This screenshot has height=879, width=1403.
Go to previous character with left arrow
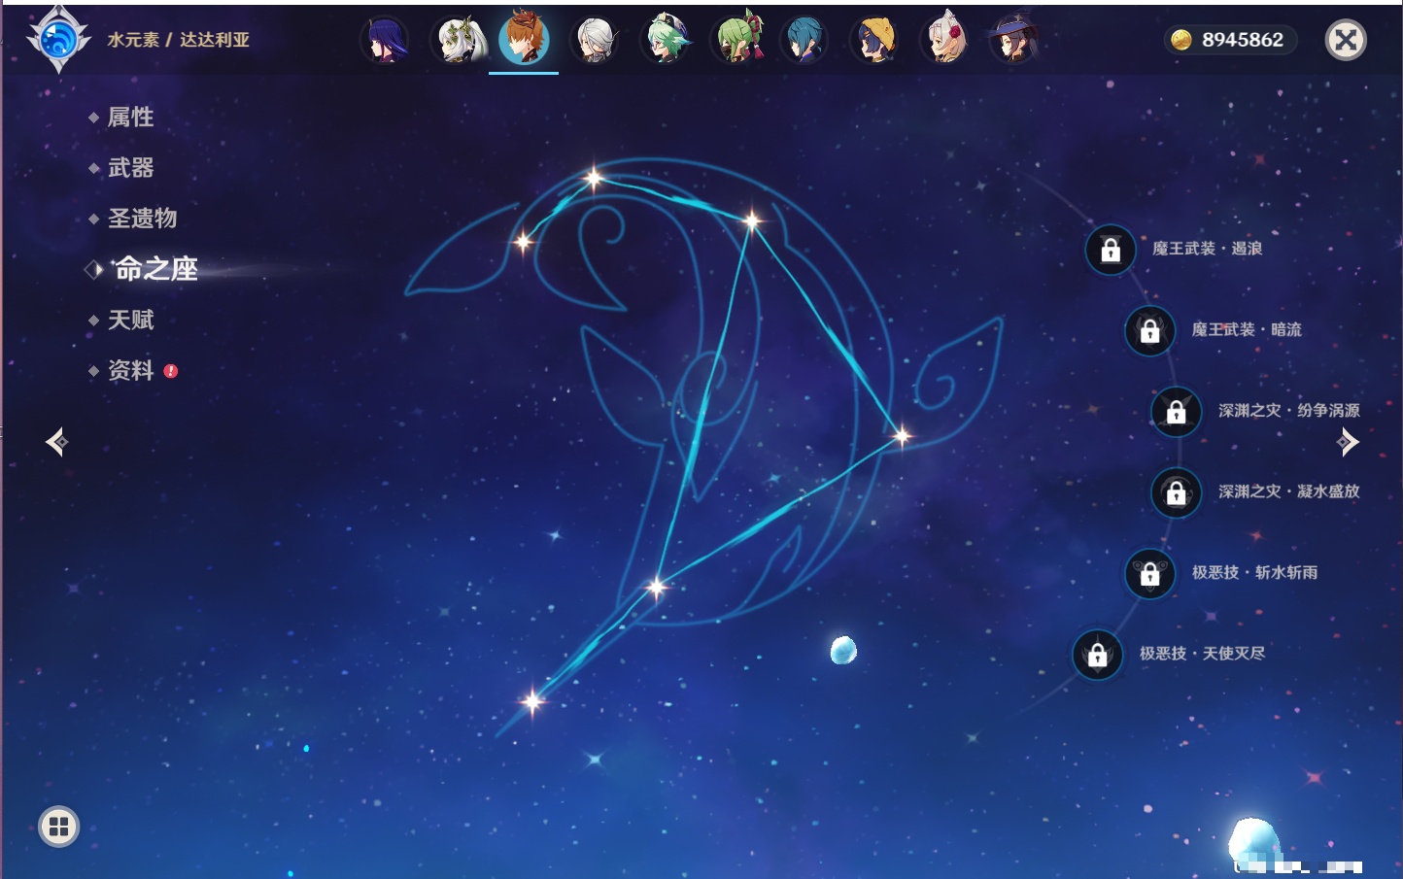[56, 442]
